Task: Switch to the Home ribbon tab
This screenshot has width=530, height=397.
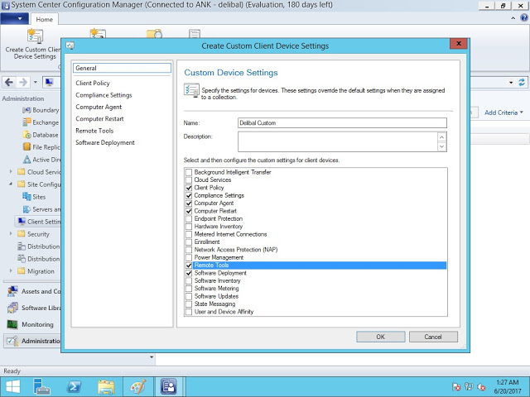Action: click(x=44, y=19)
